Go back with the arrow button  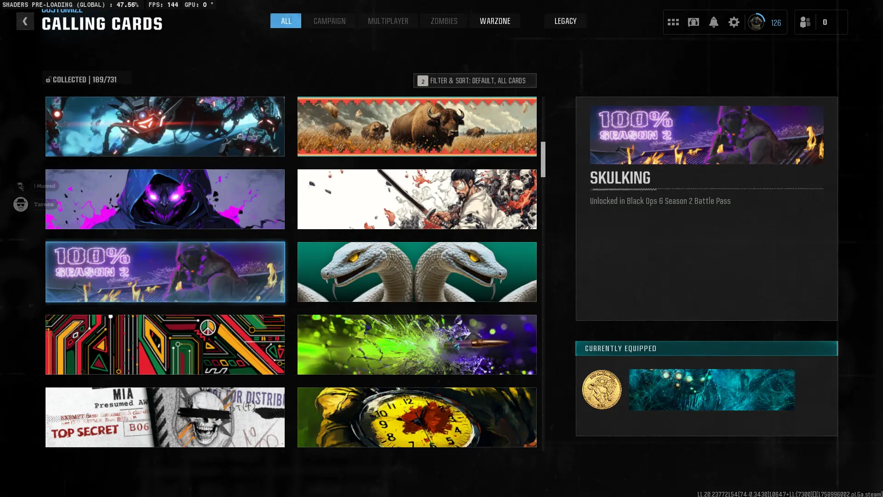click(25, 21)
